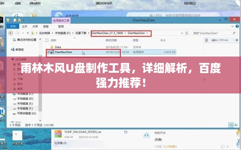Screen dimensions: 241x150
Task: Click the Data folder icon
Action: [x=52, y=47]
